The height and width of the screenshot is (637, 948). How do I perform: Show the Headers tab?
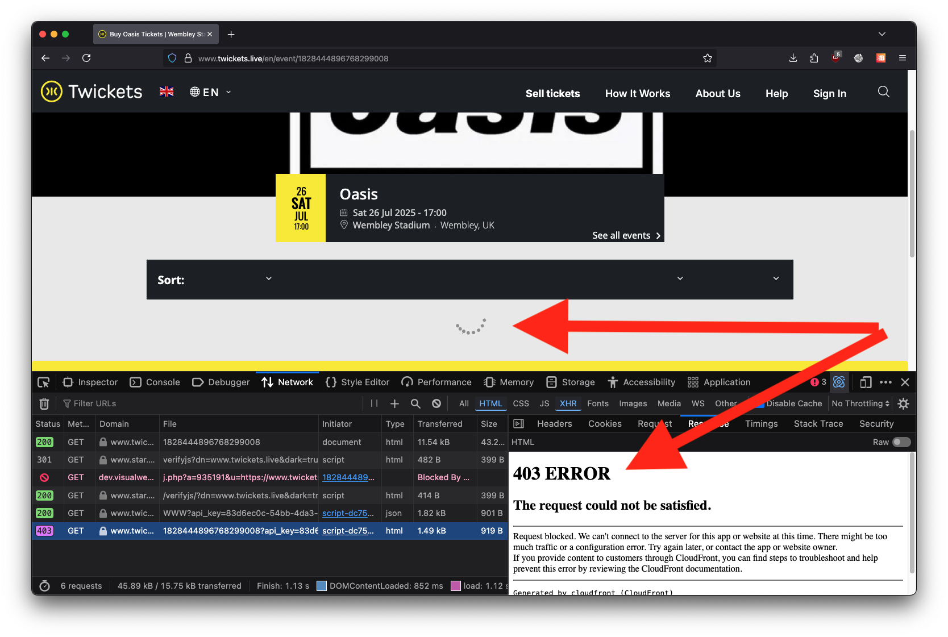pyautogui.click(x=554, y=424)
